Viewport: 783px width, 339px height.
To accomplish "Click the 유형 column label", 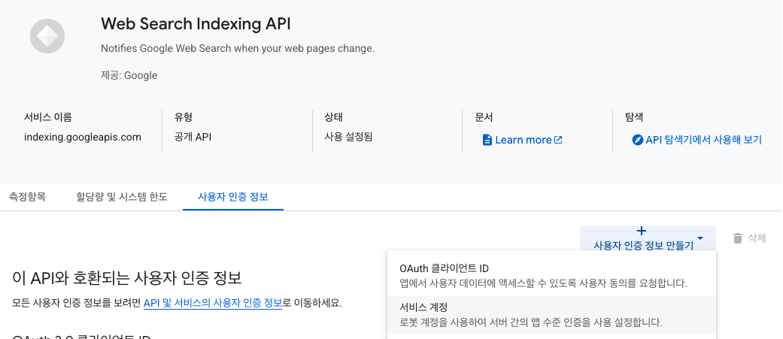I will tap(184, 118).
